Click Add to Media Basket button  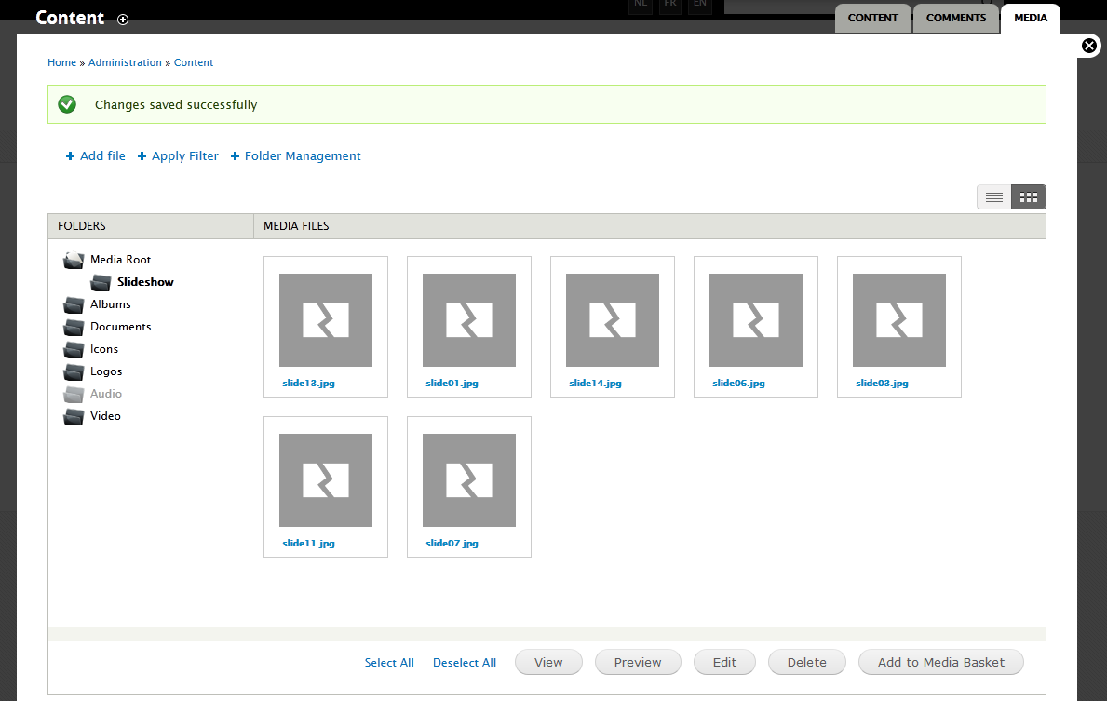click(x=941, y=662)
